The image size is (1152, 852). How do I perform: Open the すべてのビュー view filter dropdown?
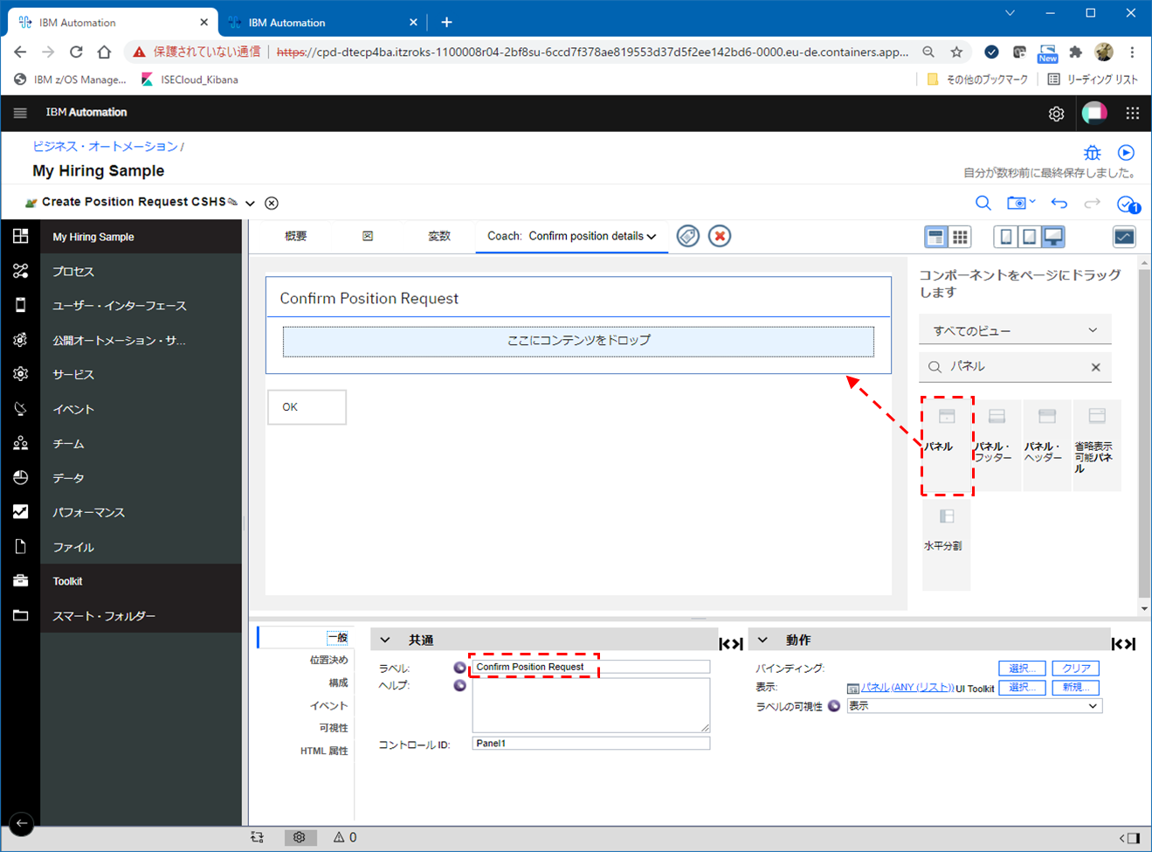[1015, 330]
